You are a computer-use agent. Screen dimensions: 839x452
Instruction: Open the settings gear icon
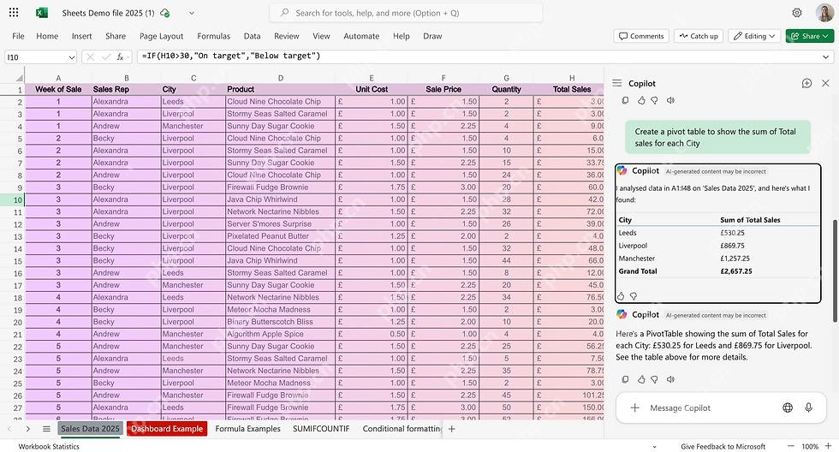(x=797, y=13)
